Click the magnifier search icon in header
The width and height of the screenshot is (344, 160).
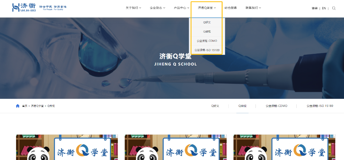pyautogui.click(x=334, y=8)
